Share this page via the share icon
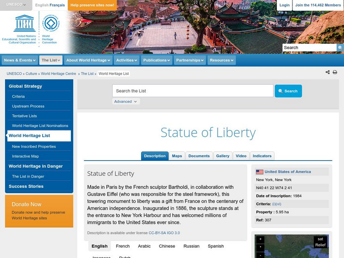The image size is (344, 258). pyautogui.click(x=328, y=72)
